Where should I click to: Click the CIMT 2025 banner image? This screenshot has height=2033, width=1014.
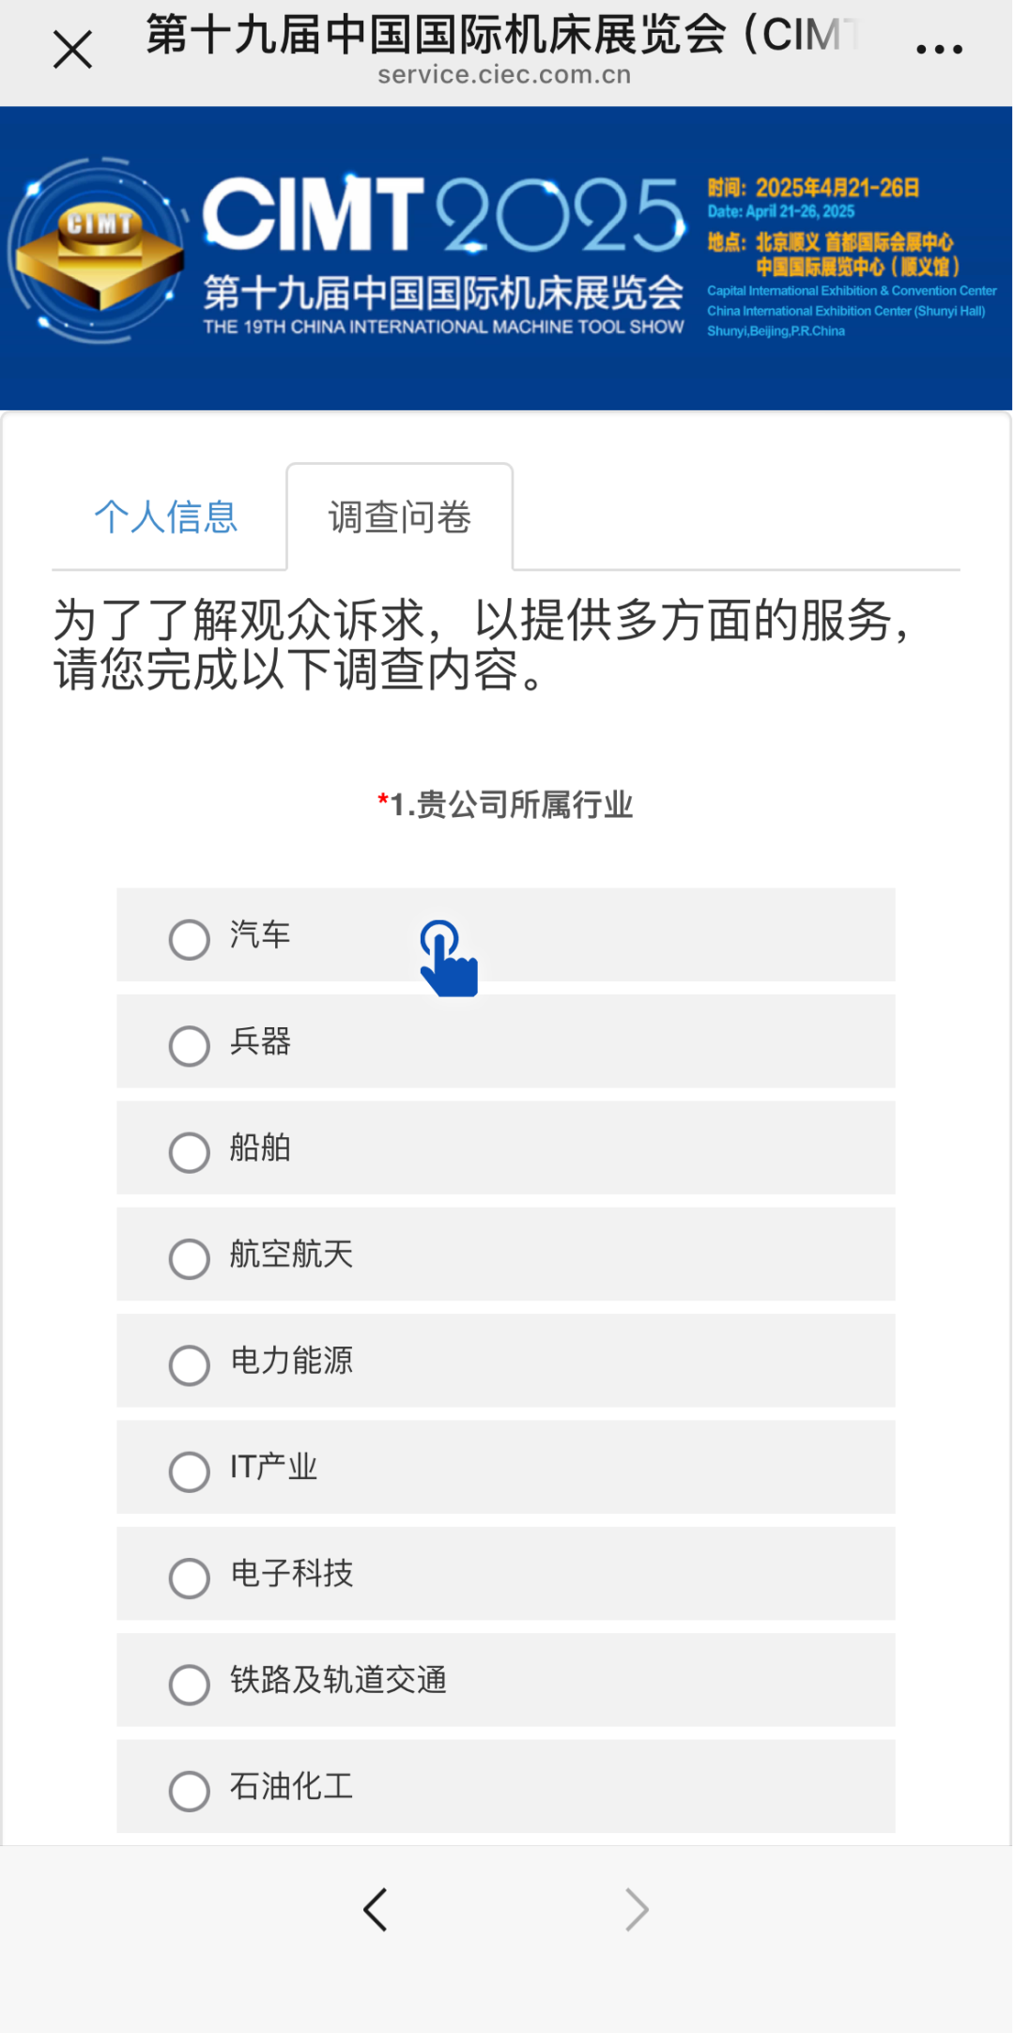pos(506,258)
